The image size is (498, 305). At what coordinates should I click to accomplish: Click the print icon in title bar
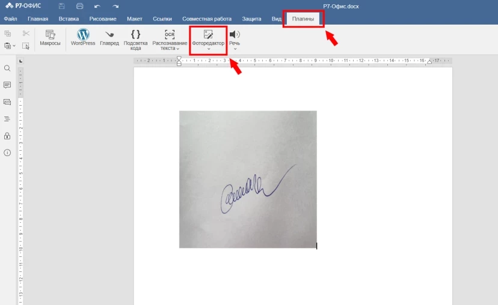tap(79, 6)
